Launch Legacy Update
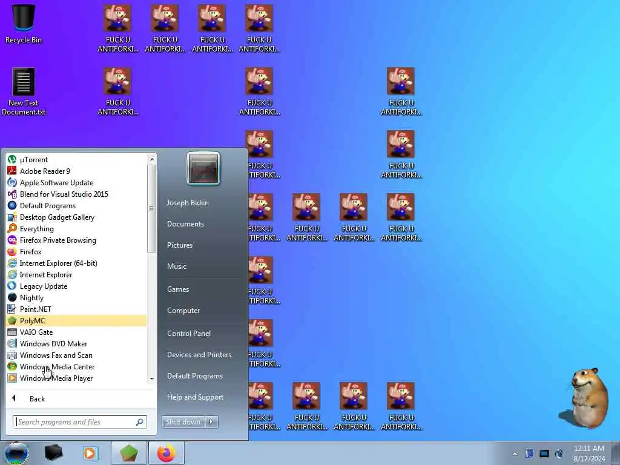The height and width of the screenshot is (465, 620). (x=76, y=286)
